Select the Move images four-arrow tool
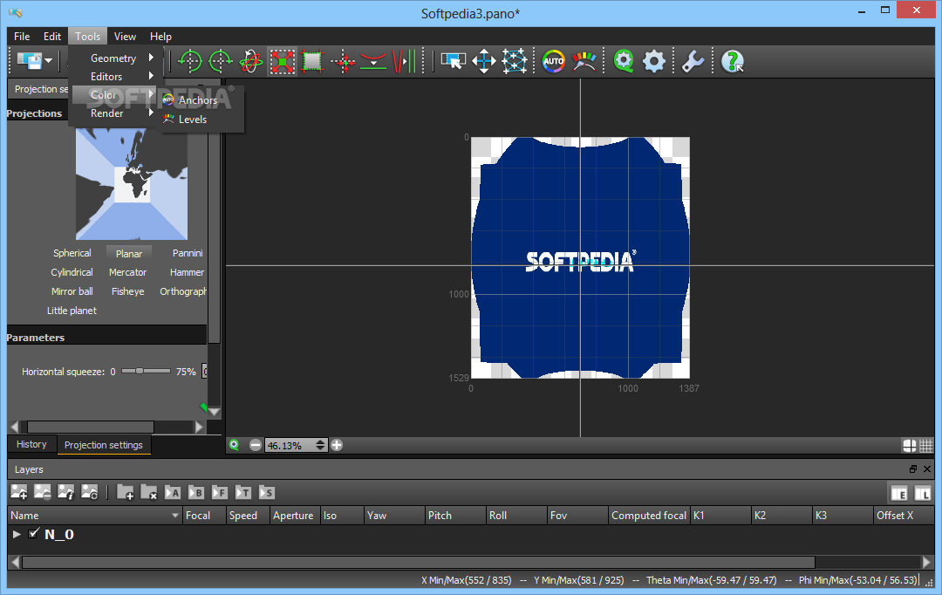 (483, 61)
